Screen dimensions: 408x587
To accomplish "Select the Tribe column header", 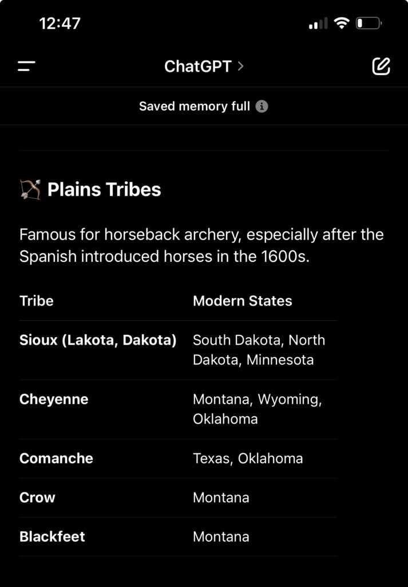I will pyautogui.click(x=37, y=301).
